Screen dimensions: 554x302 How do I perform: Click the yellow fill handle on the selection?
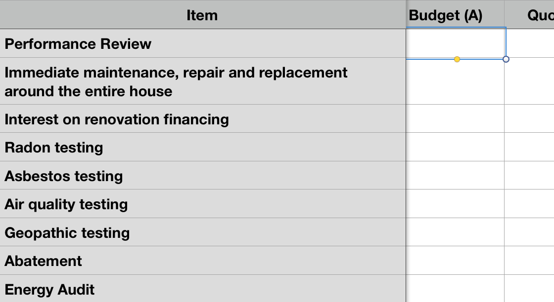tap(457, 59)
